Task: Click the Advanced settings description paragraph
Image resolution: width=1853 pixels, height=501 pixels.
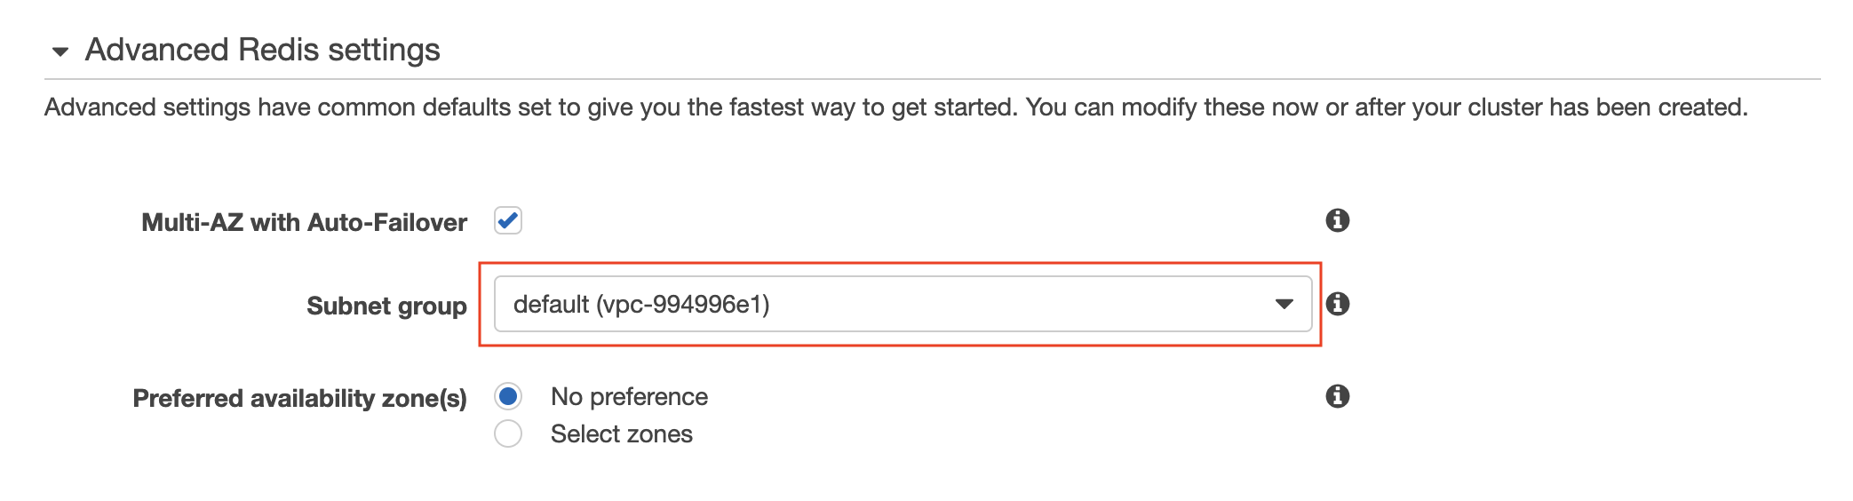Action: (x=895, y=107)
